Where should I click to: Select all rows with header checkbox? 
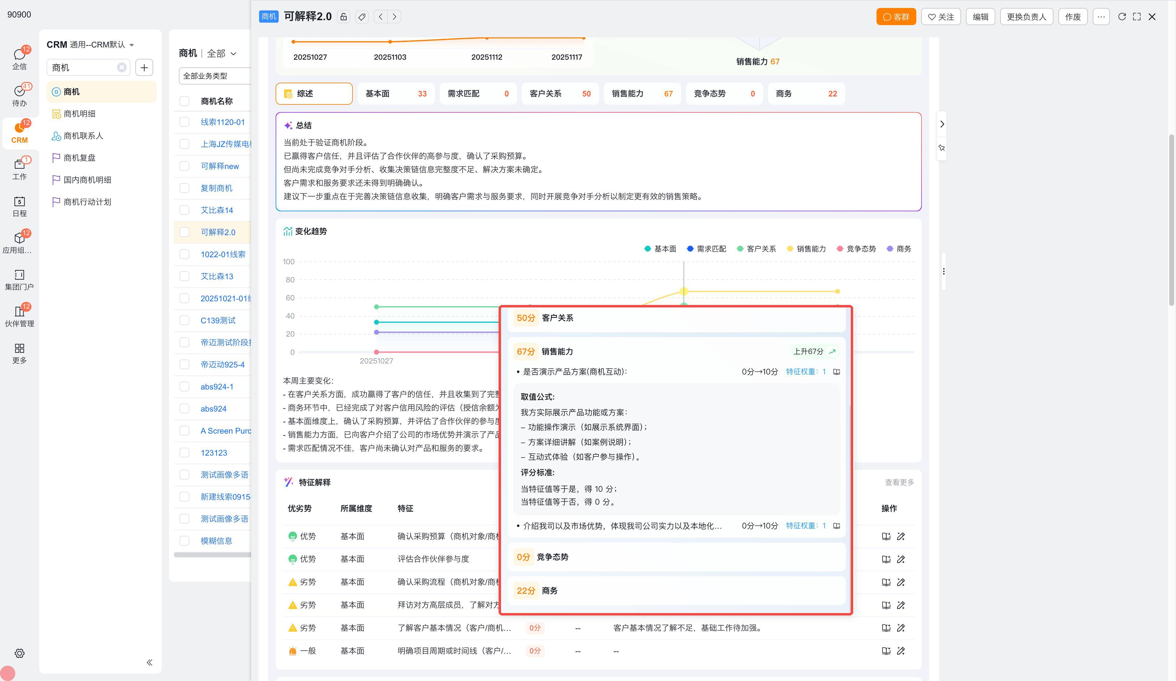pos(184,101)
